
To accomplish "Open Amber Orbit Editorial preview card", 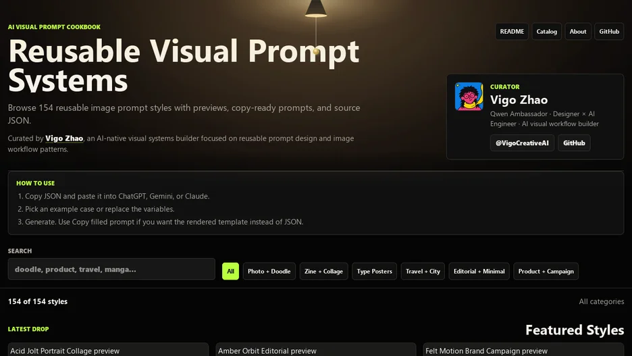I will [315, 349].
